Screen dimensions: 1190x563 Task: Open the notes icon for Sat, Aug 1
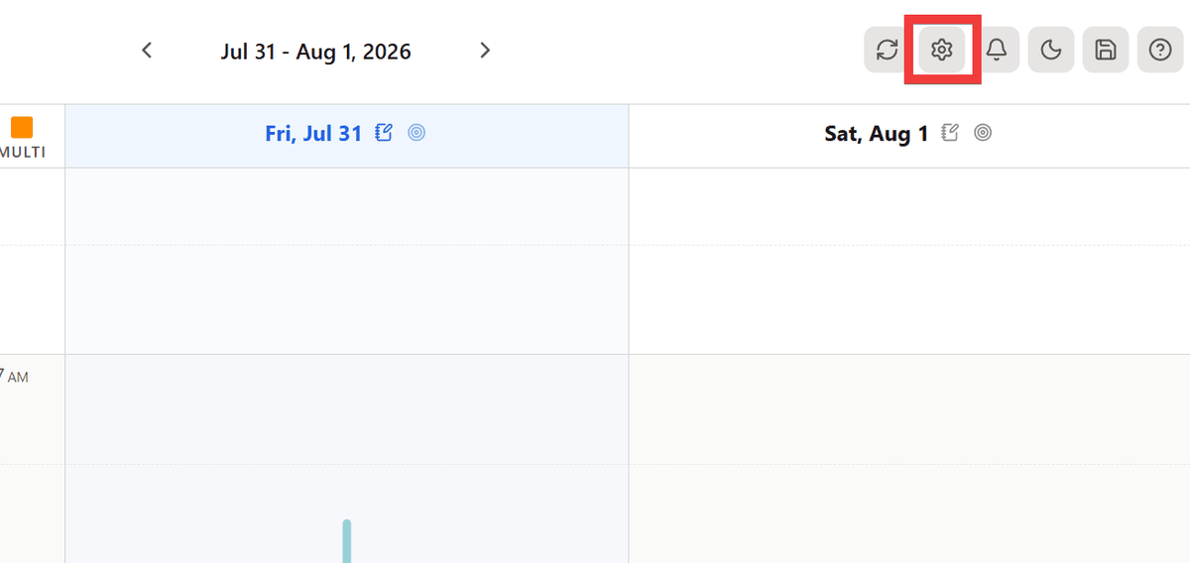[x=951, y=133]
